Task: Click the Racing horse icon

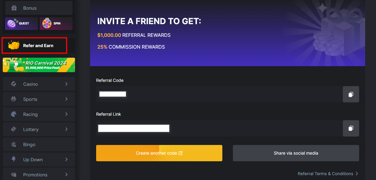Action: pos(14,114)
